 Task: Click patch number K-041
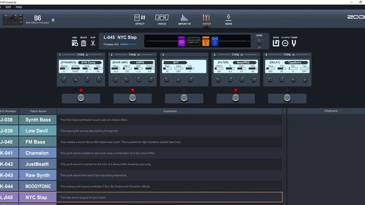click(9, 153)
